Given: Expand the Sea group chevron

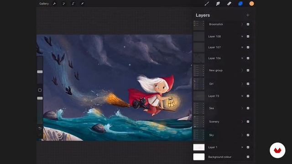Looking at the screenshot, I should pyautogui.click(x=242, y=108).
